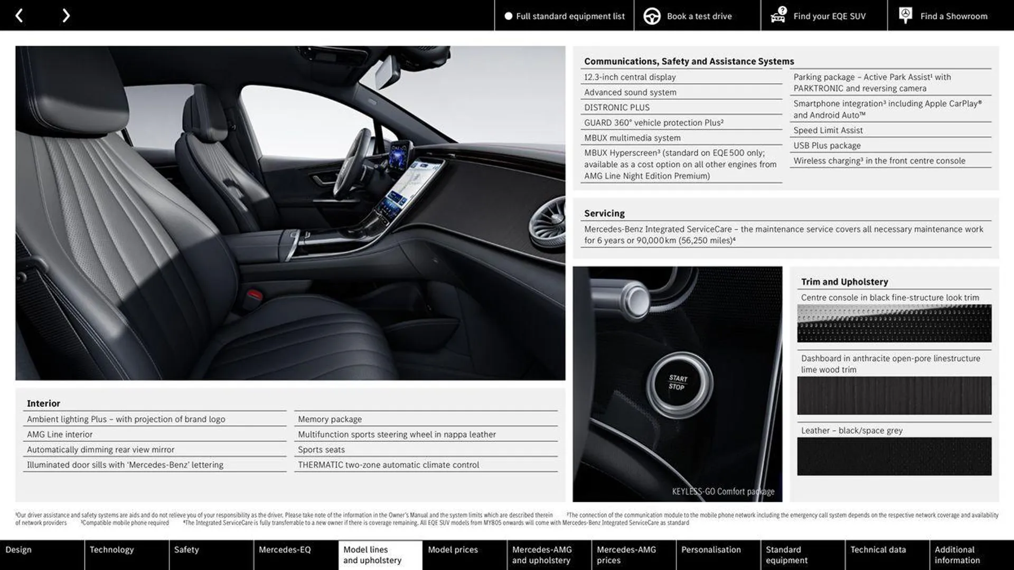Click the driver assistance footnote text
Image resolution: width=1014 pixels, height=570 pixels.
pos(284,515)
